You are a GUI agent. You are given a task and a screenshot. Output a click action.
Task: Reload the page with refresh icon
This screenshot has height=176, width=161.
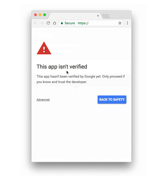(48, 23)
